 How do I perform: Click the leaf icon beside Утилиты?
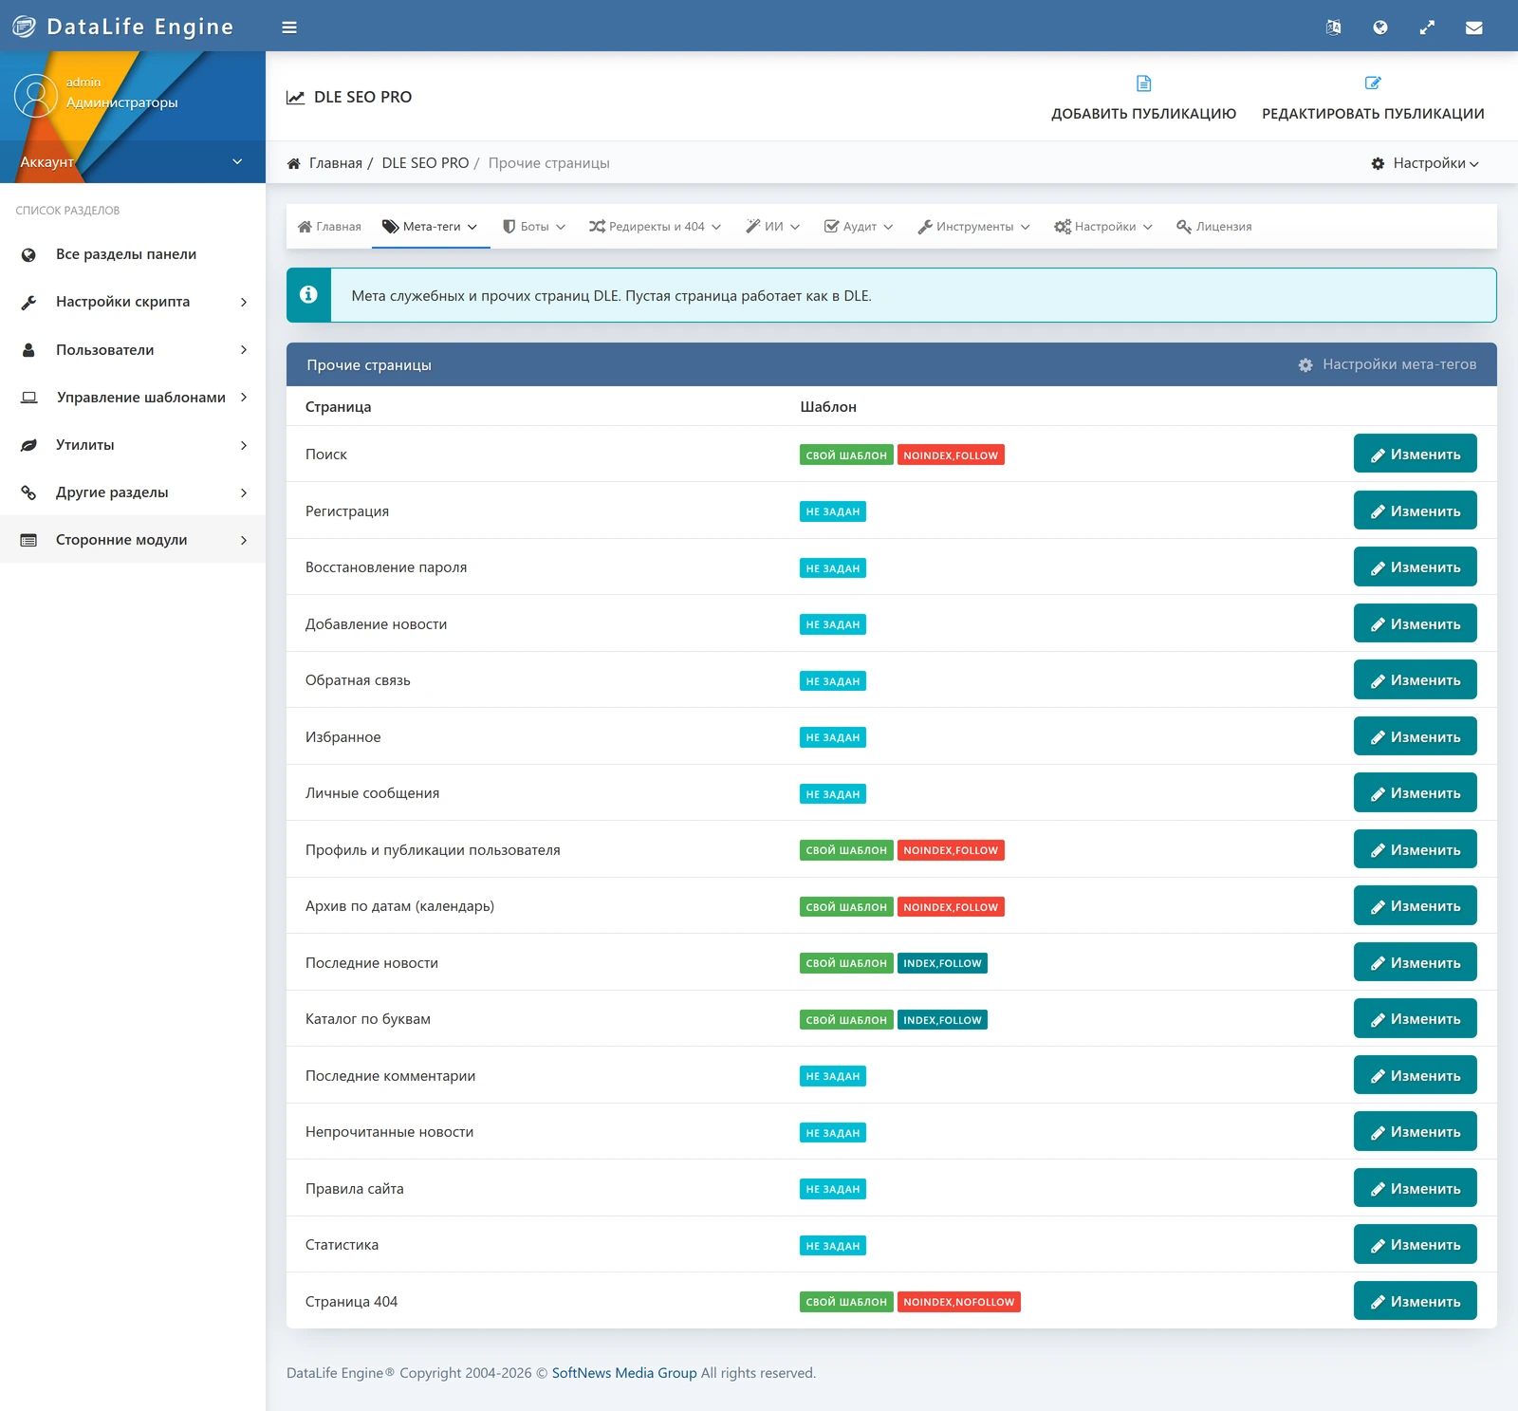pyautogui.click(x=28, y=445)
